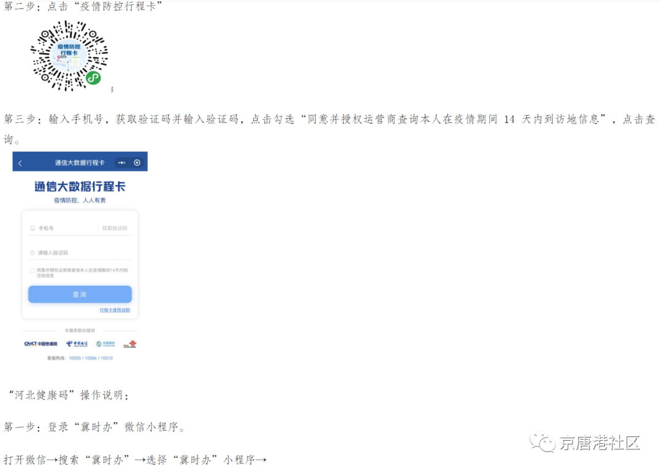Click the 获取验证码 get-code button
This screenshot has height=472, width=662.
(x=115, y=228)
